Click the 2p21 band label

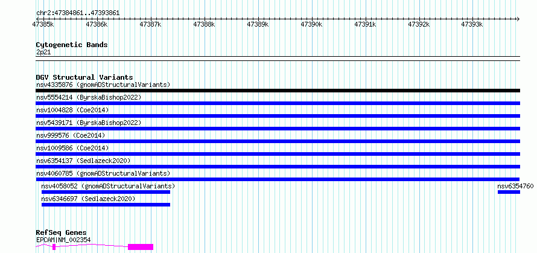point(43,53)
